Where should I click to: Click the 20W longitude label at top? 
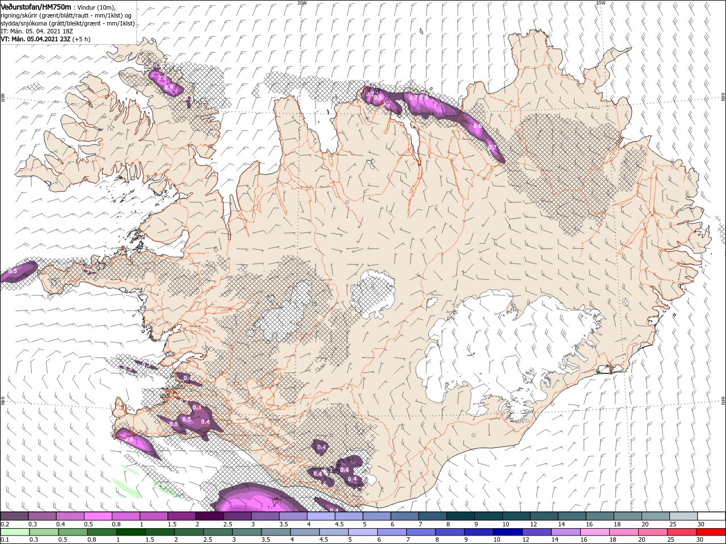(x=302, y=3)
